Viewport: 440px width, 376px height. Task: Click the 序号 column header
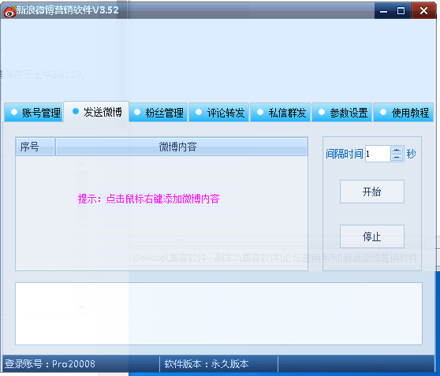[35, 147]
